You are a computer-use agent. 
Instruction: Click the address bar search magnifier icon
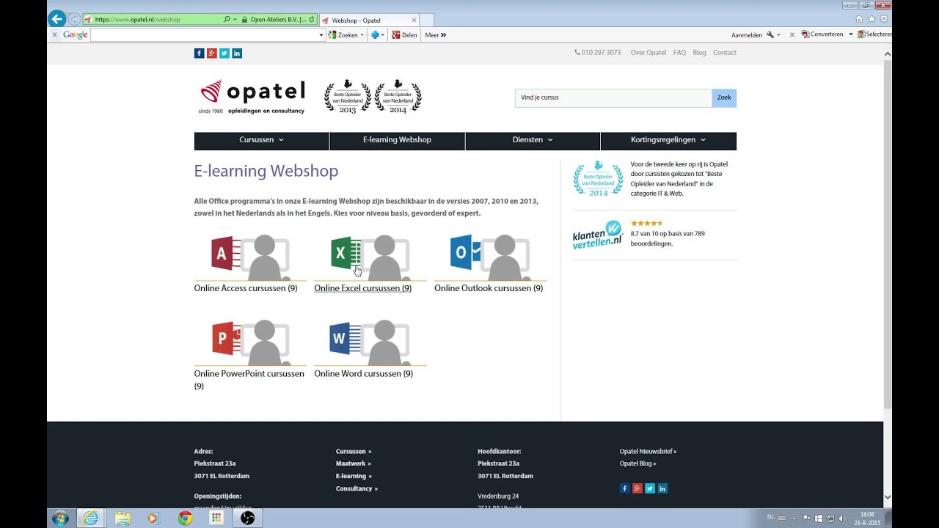pyautogui.click(x=227, y=20)
